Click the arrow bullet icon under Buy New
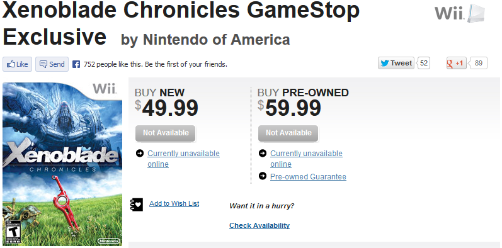The width and height of the screenshot is (502, 248). tap(140, 154)
